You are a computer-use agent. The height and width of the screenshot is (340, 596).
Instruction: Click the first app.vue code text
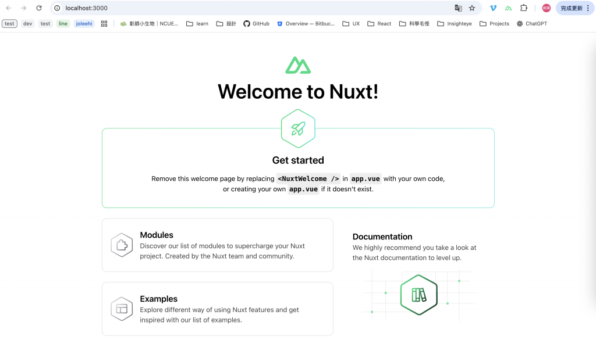point(366,179)
